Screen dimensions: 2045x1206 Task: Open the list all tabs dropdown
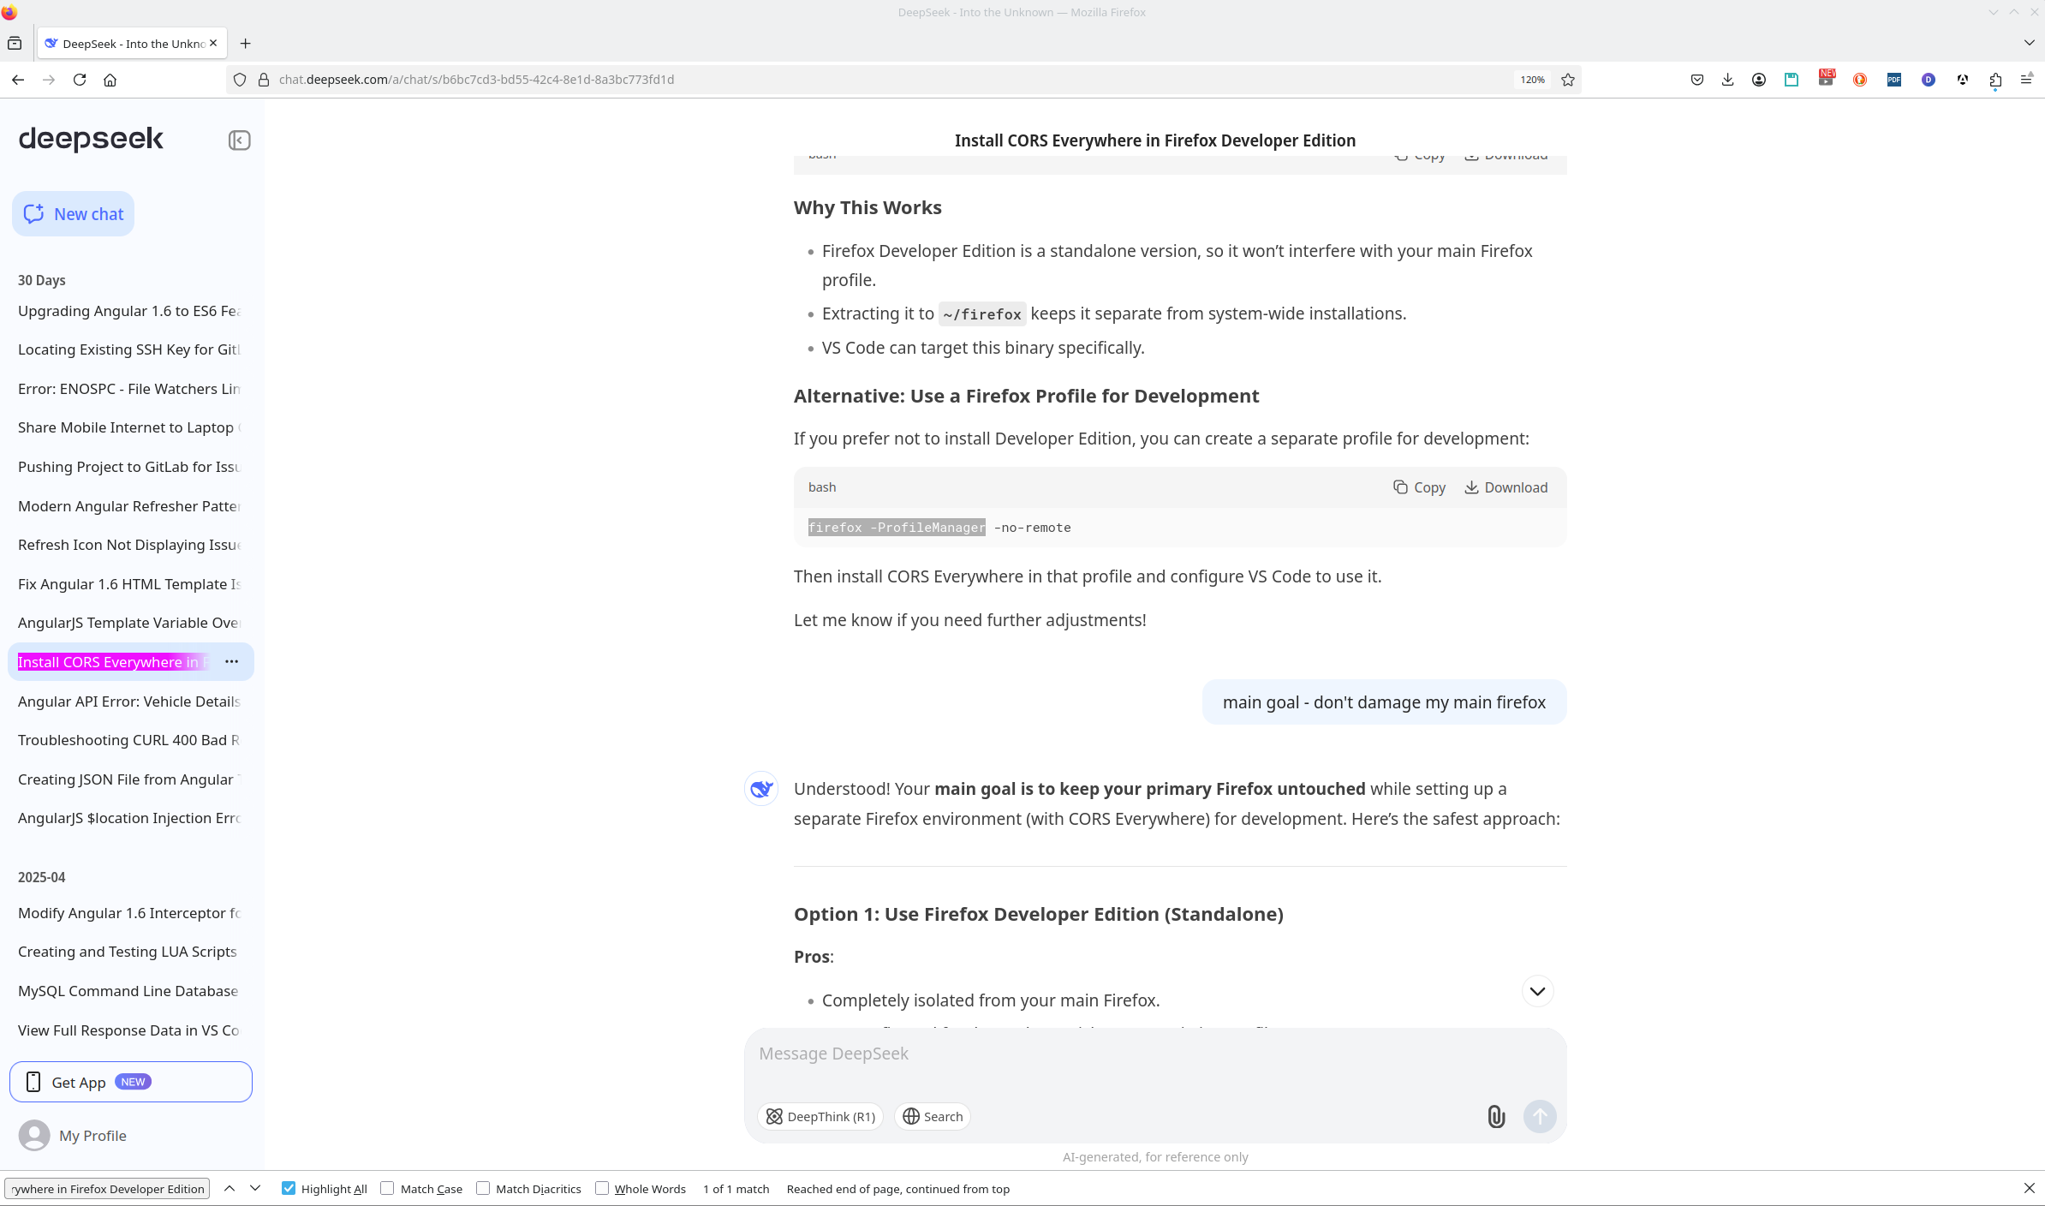2029,43
